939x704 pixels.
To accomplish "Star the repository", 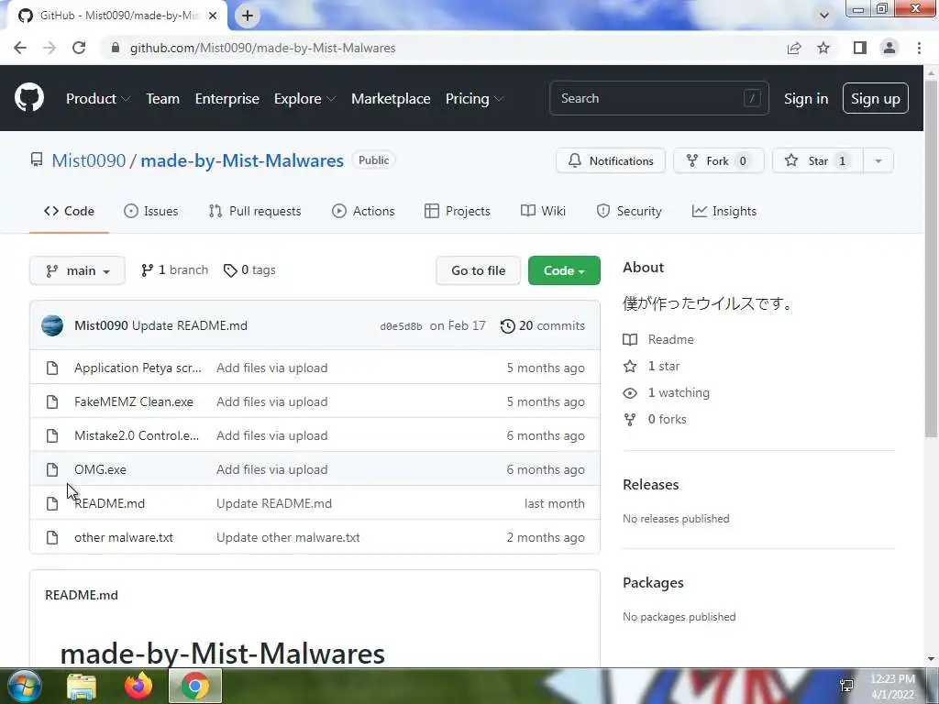I will 817,160.
